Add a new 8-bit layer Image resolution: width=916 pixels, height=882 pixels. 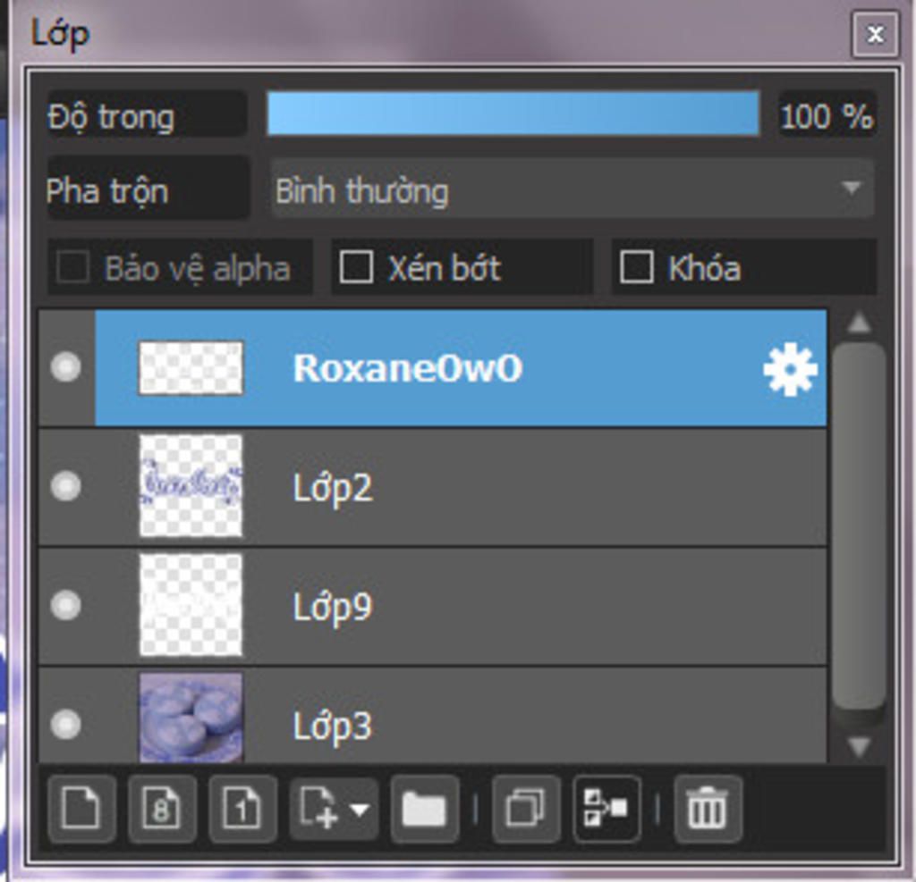(162, 809)
